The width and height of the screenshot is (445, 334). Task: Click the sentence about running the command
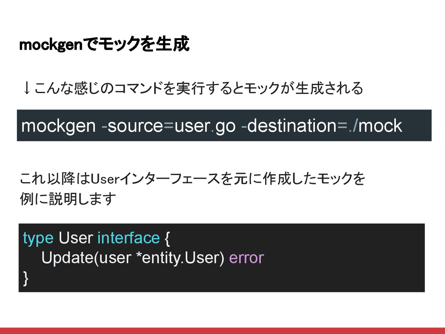tap(198, 88)
